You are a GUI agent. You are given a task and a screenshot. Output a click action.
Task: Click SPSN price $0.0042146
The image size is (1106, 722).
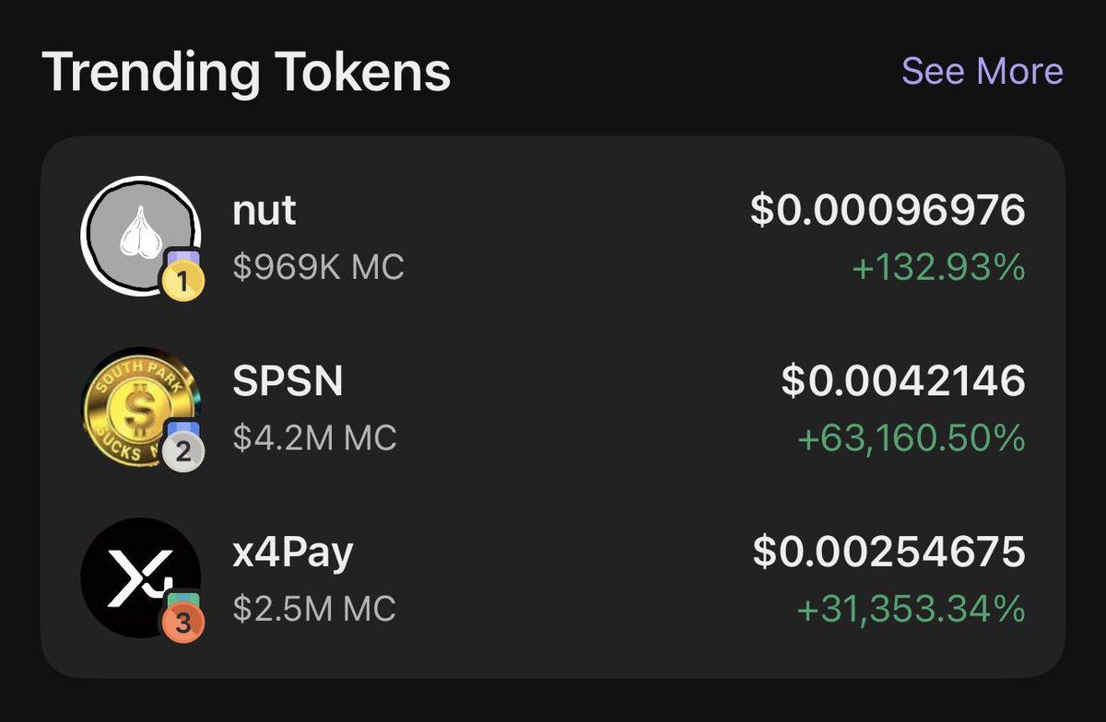point(903,382)
